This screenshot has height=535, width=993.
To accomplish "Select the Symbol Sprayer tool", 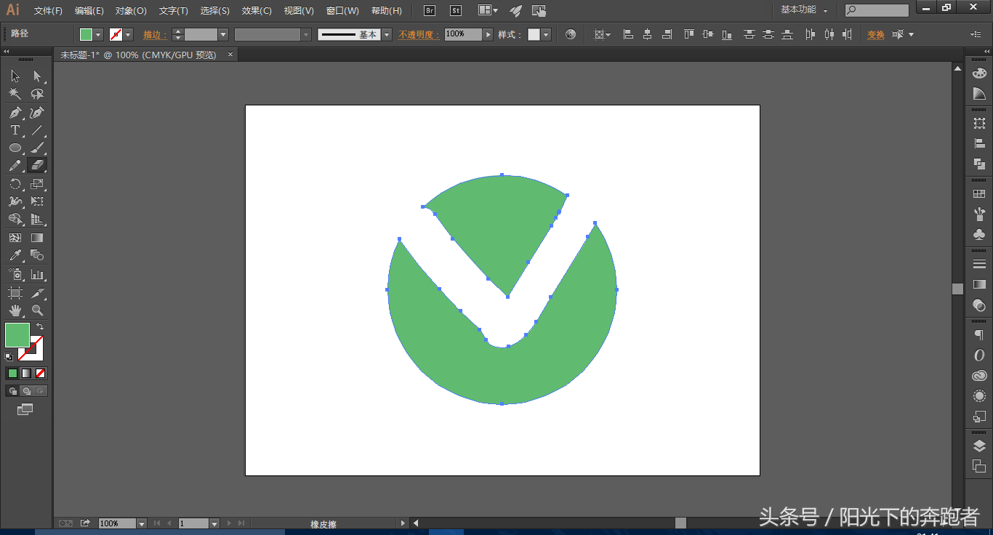I will (x=15, y=275).
